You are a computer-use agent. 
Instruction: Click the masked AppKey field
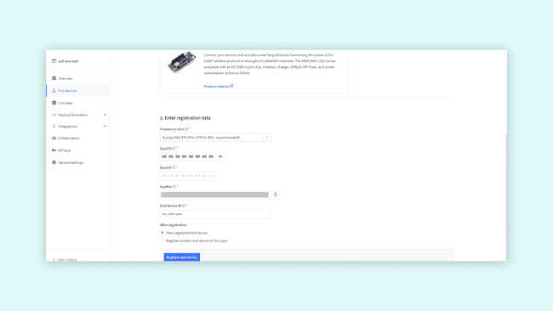[x=214, y=195]
